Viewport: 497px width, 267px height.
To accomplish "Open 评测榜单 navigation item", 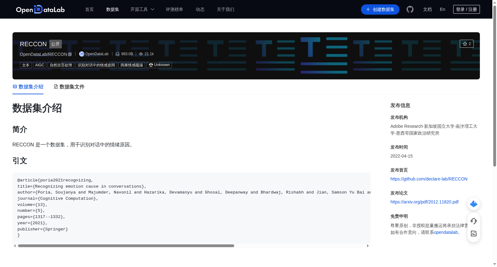I will 175,10.
